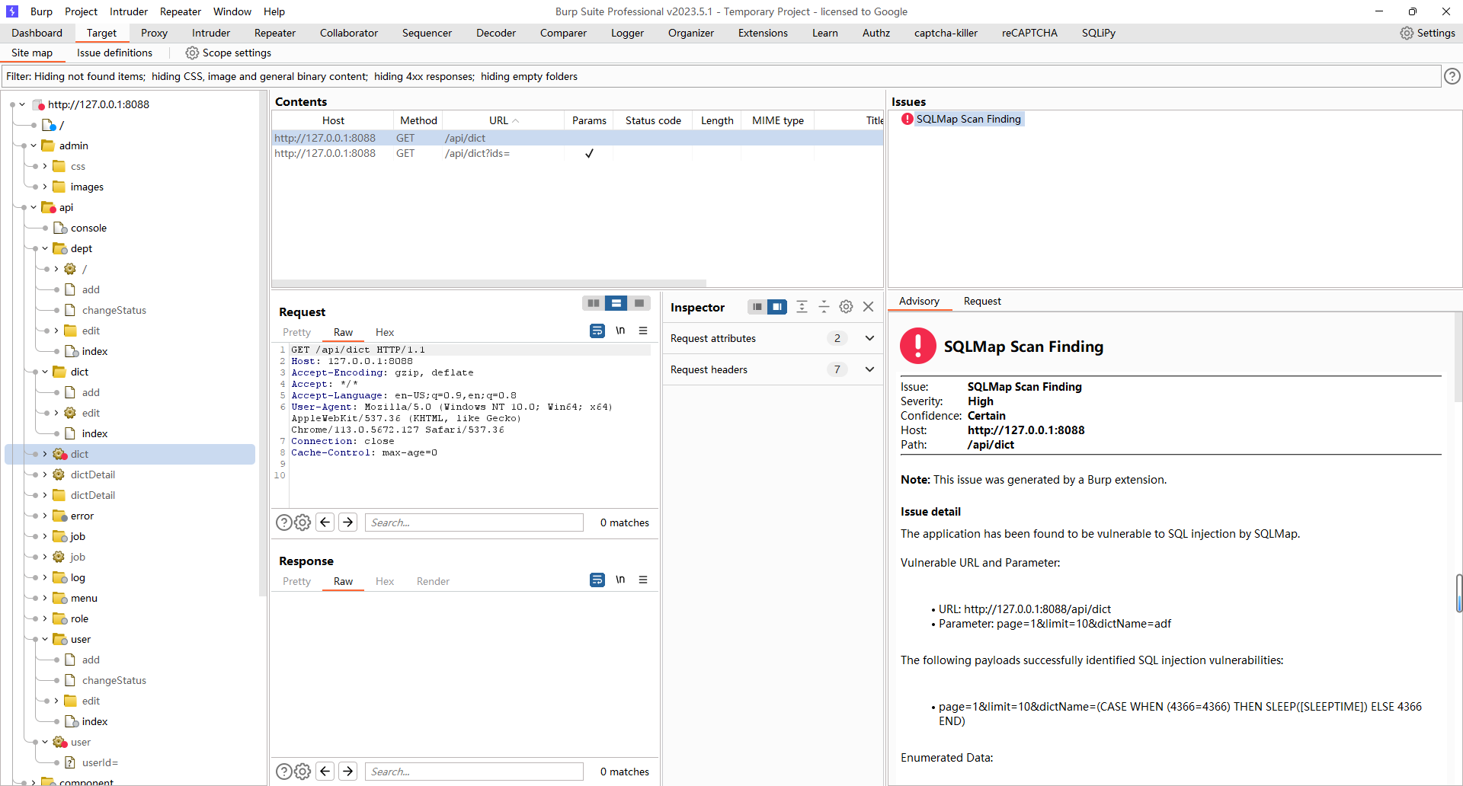Viewport: 1463px width, 786px height.
Task: Click the Response search input field
Action: tap(474, 772)
